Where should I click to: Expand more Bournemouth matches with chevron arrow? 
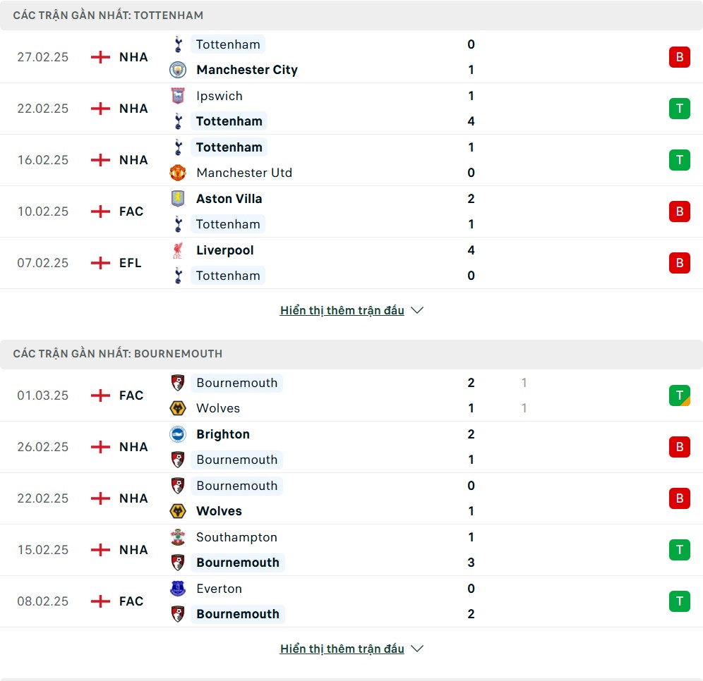417,649
